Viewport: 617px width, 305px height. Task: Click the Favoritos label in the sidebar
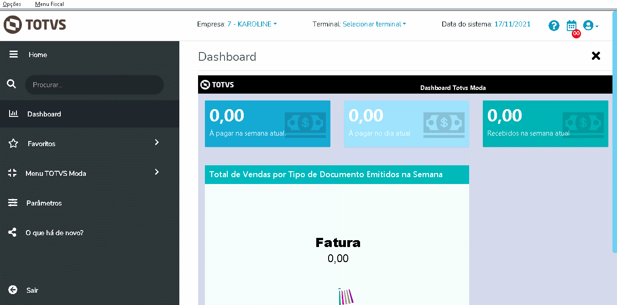pyautogui.click(x=42, y=144)
